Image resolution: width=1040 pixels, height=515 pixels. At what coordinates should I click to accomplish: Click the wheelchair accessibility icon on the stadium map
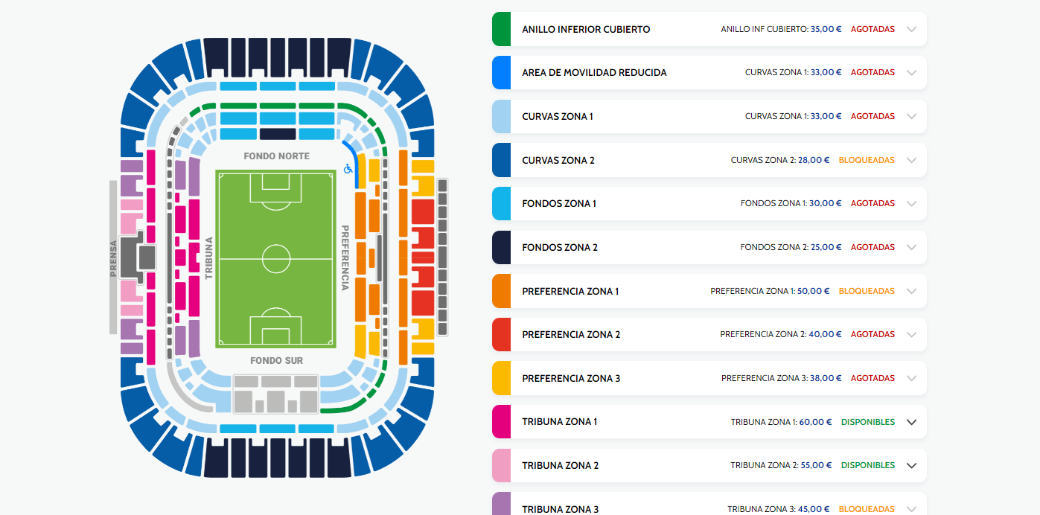(x=348, y=169)
